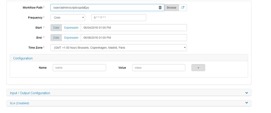The image size is (271, 113).
Task: Add configuration property with plus button
Action: point(198,68)
